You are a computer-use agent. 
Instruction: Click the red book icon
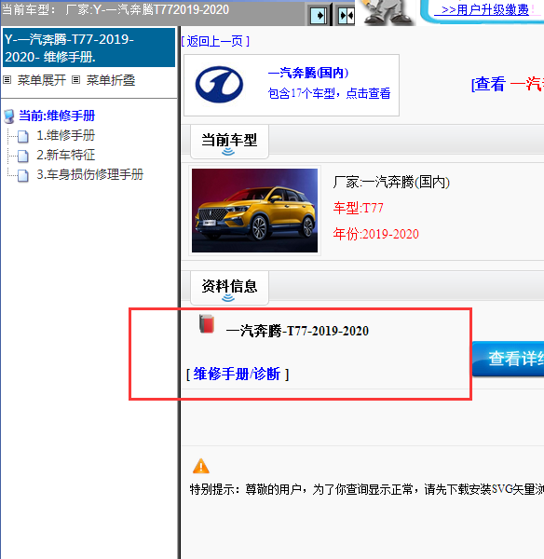207,323
